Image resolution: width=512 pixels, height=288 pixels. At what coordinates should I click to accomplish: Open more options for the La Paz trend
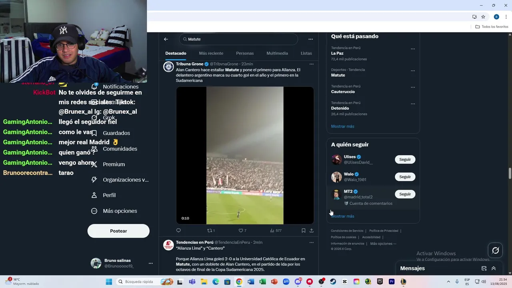pos(413,49)
